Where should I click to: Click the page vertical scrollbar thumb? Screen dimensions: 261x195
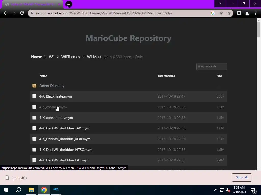point(259,29)
